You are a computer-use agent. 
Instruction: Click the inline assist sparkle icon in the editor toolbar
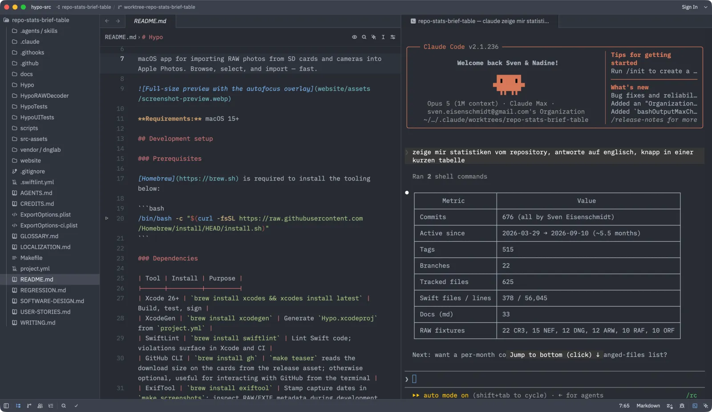374,37
